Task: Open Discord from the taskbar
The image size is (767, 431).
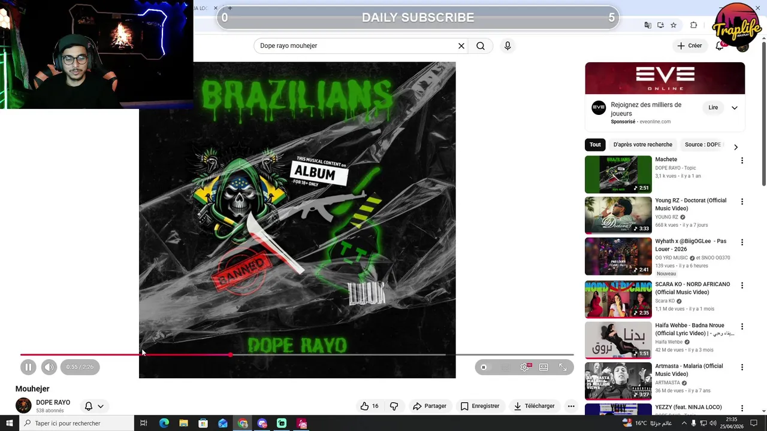Action: coord(262,423)
